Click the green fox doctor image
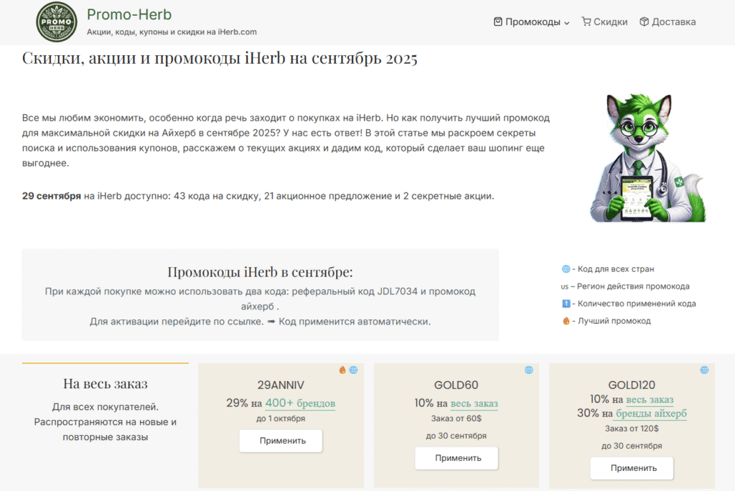Screen dimensions: 735x491 click(x=646, y=158)
